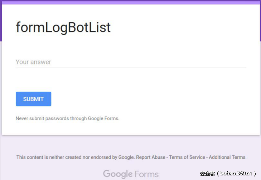Click the Google Forms logo
The height and width of the screenshot is (180, 261).
(x=131, y=174)
